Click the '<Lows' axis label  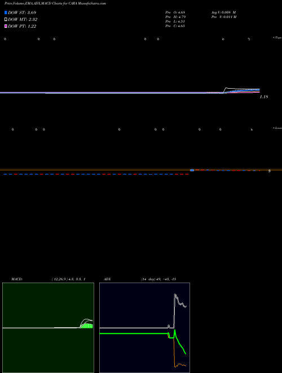[x=277, y=128]
